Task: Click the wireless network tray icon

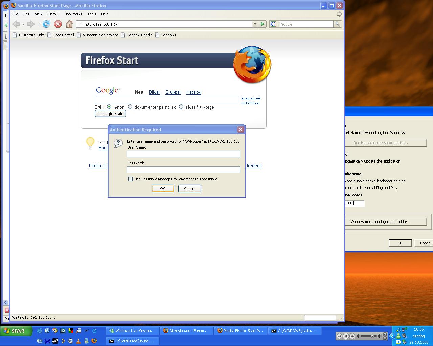Action: [x=405, y=329]
